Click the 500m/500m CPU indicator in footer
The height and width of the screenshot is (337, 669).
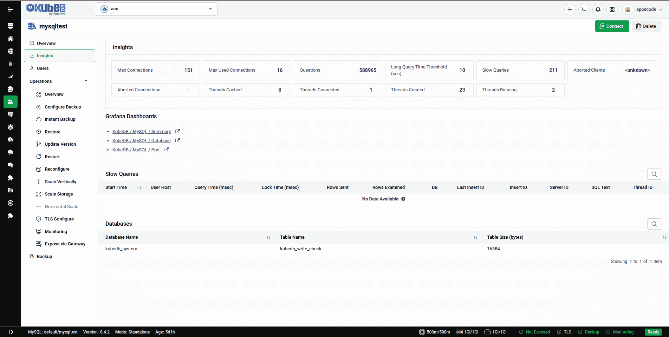click(435, 332)
